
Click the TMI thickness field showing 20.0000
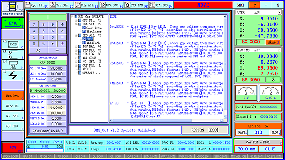[x=56, y=68]
